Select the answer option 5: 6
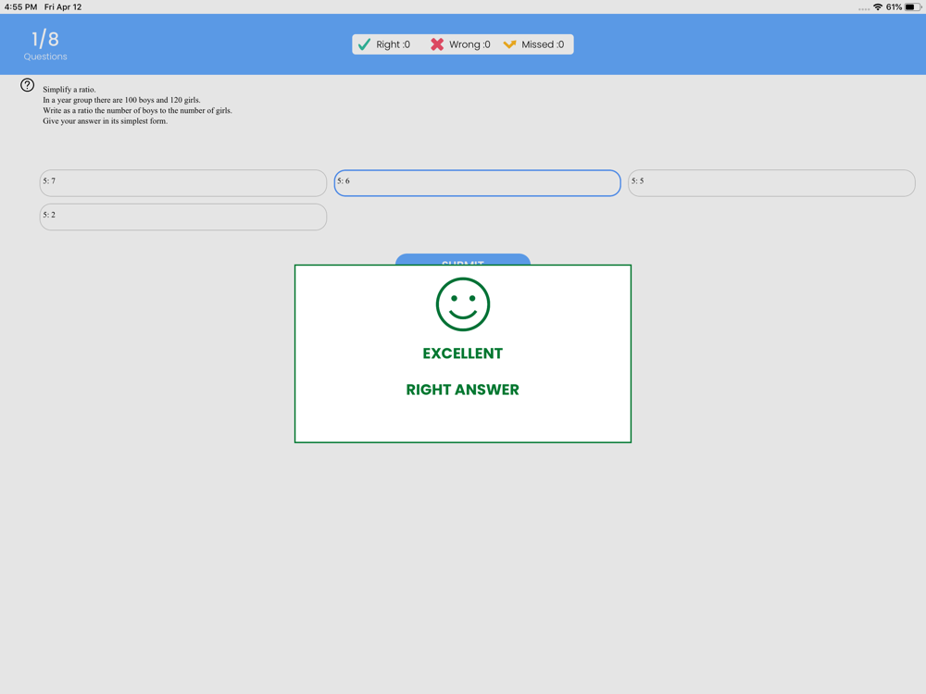 tap(477, 183)
